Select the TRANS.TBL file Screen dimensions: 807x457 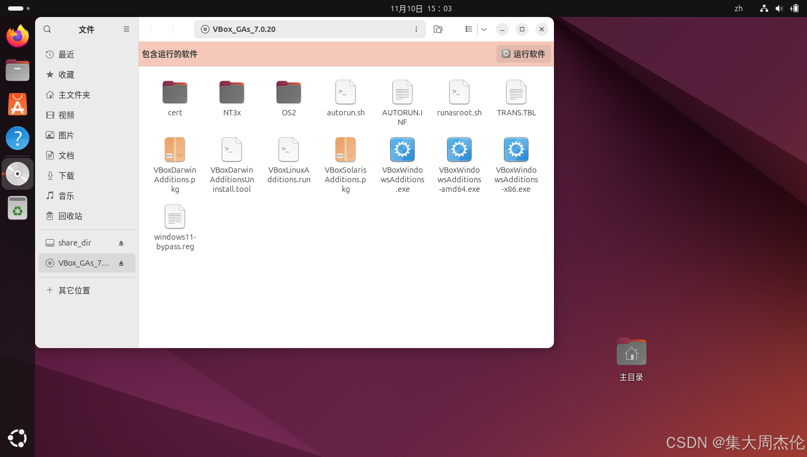pyautogui.click(x=516, y=98)
